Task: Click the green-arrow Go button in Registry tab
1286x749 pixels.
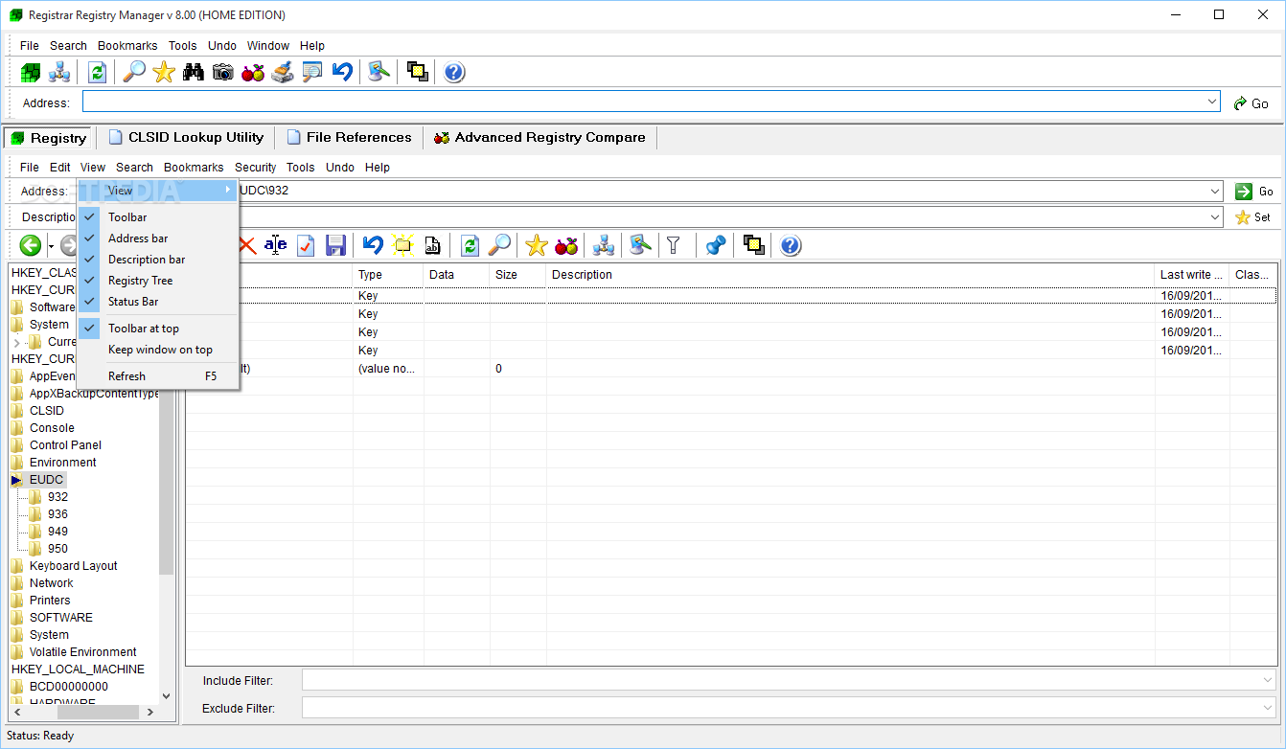Action: pos(1255,192)
